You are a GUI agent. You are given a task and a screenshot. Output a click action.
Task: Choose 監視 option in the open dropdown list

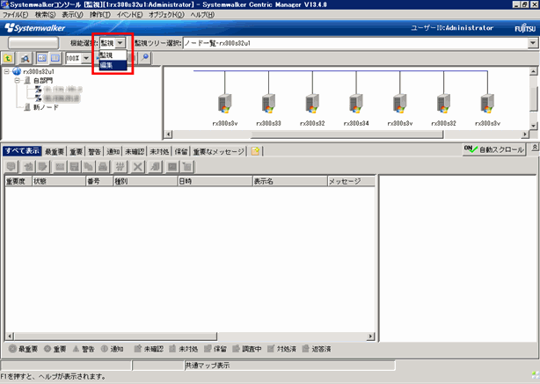tap(113, 55)
